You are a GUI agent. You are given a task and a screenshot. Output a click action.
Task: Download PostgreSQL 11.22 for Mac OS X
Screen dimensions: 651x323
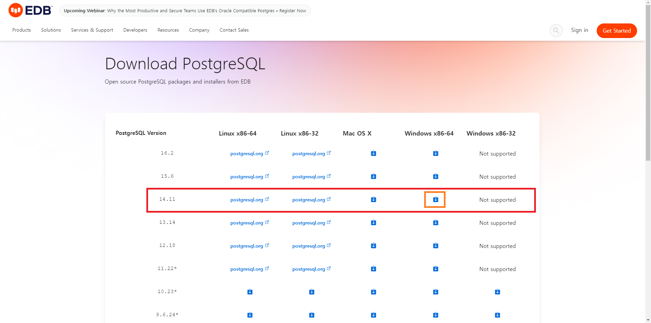click(374, 269)
